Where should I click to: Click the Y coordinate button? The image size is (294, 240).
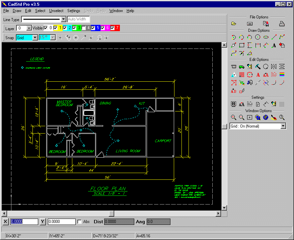point(43,222)
